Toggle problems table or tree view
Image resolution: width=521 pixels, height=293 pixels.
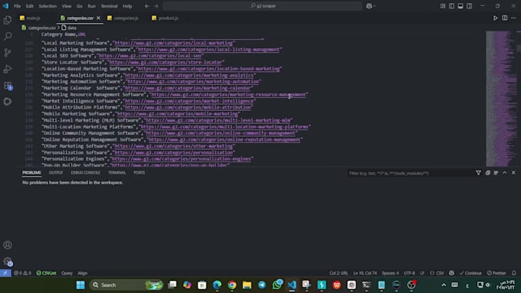[x=496, y=173]
